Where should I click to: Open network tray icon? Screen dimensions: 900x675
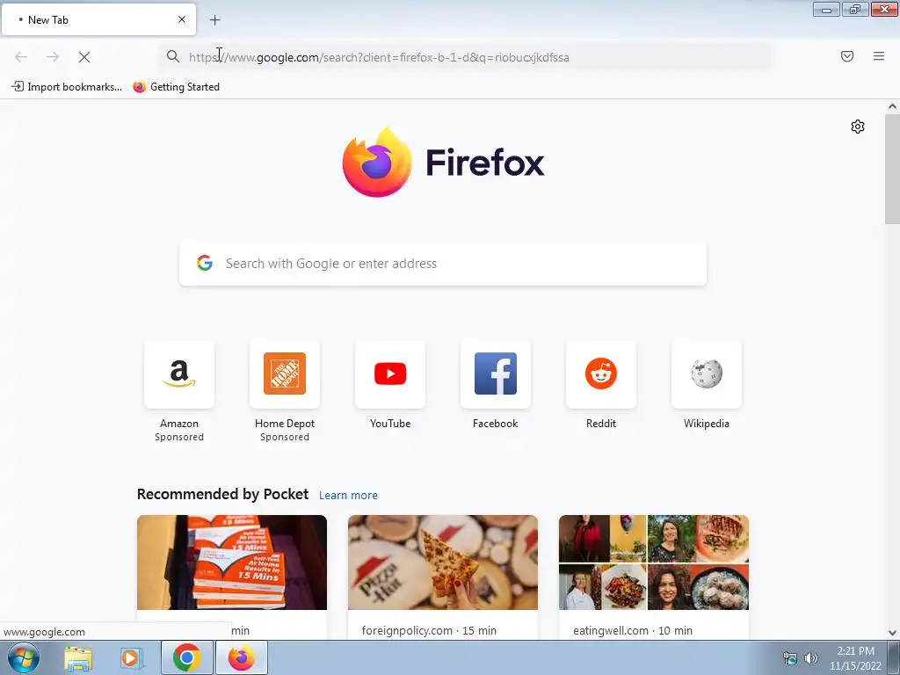(790, 658)
